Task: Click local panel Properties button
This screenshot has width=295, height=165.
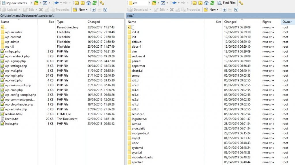Action: coord(60,9)
